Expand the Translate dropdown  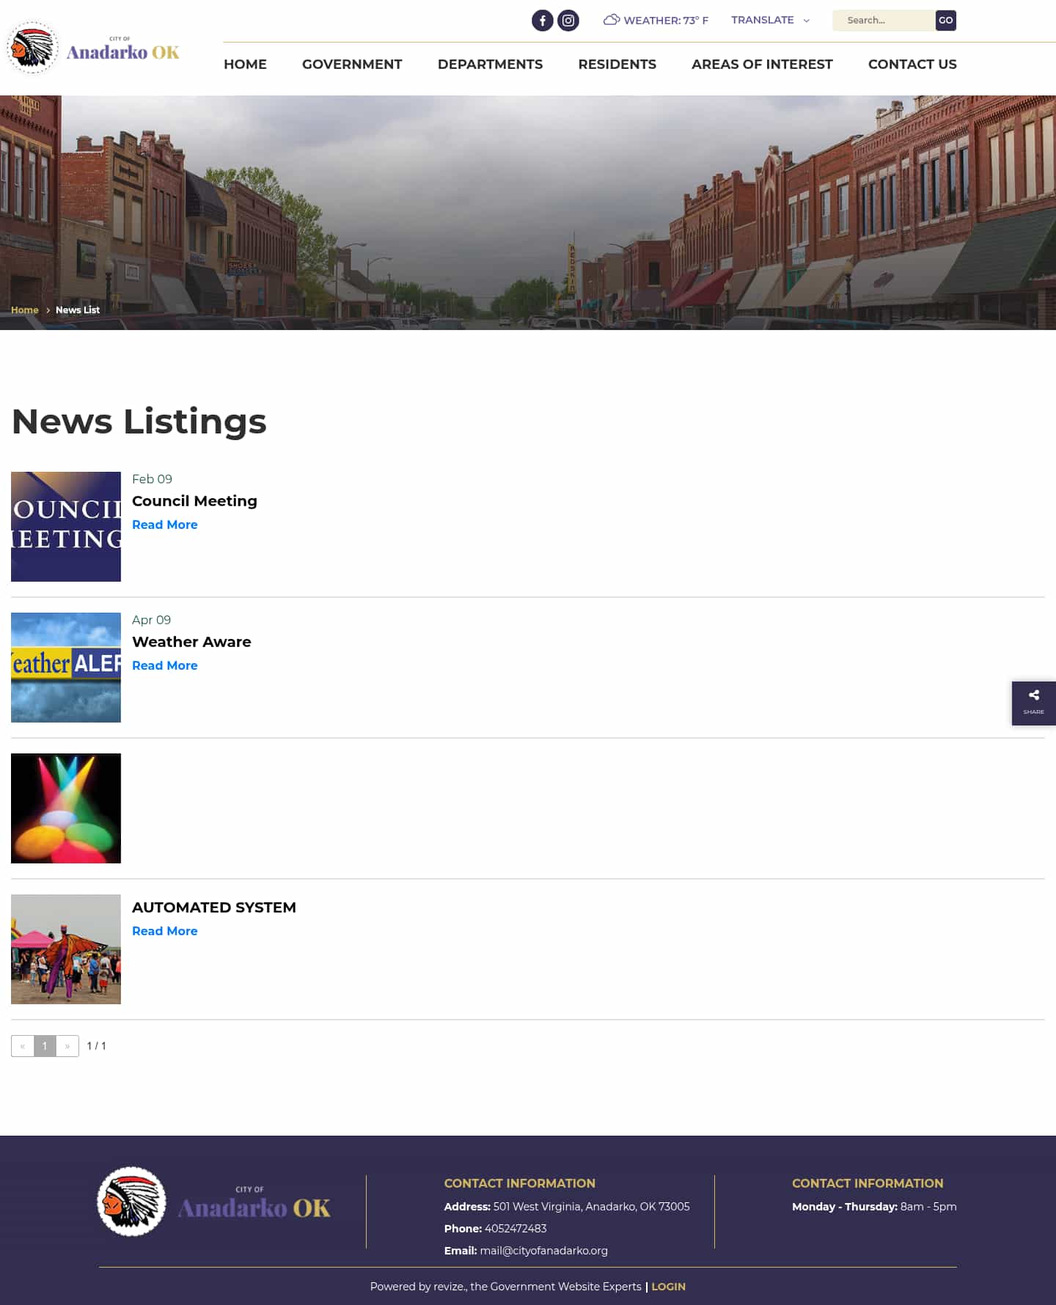pos(770,20)
